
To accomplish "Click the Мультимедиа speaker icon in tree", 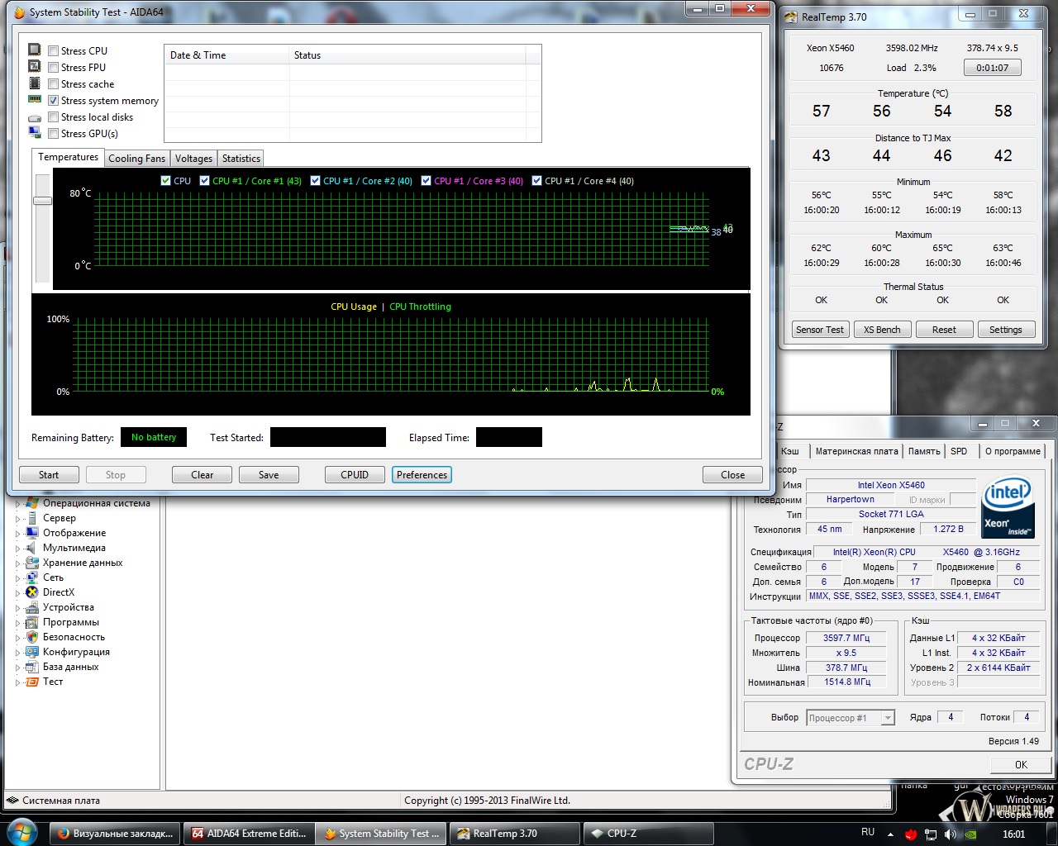I will 32,548.
